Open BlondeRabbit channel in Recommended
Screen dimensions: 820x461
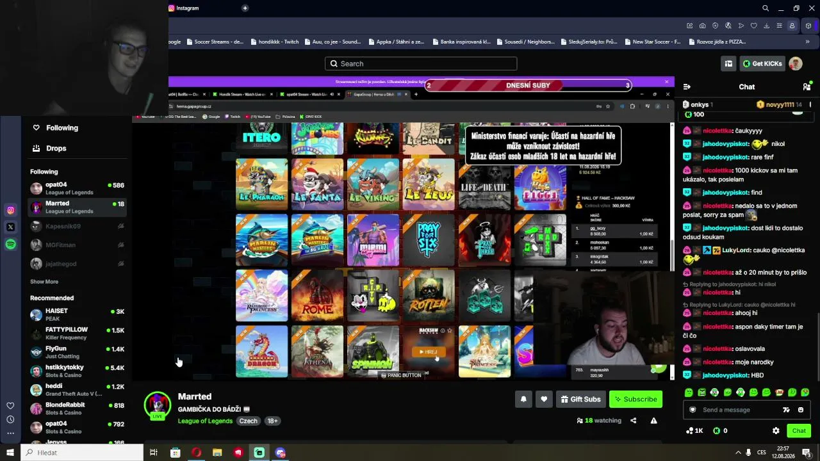[x=78, y=408]
